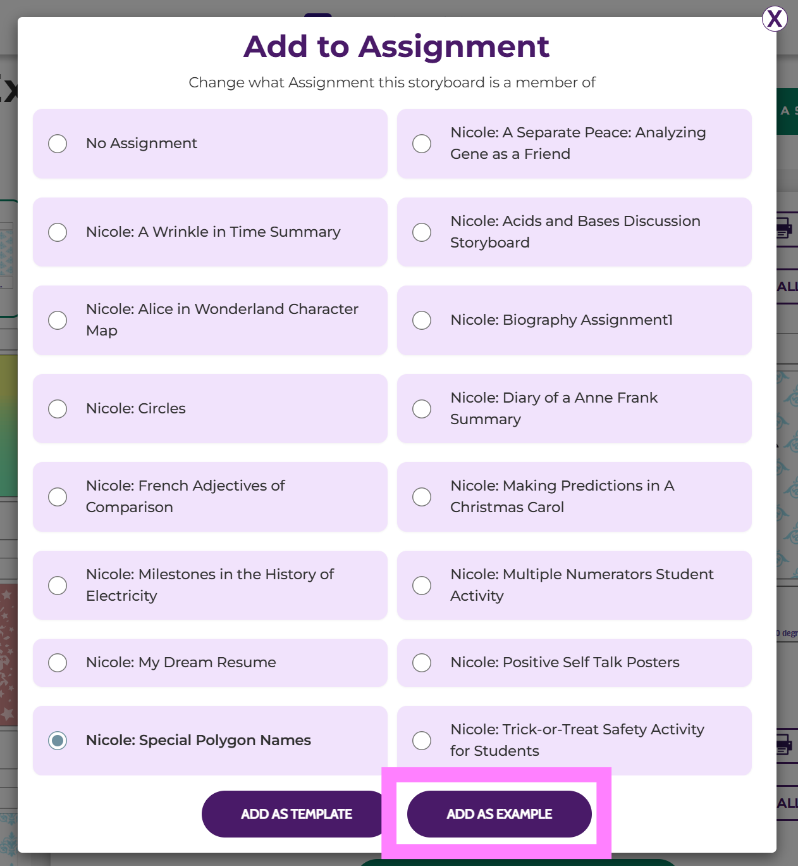Choose Nicole: Acids and Bases Discussion Storyboard
This screenshot has height=866, width=798.
coord(422,232)
